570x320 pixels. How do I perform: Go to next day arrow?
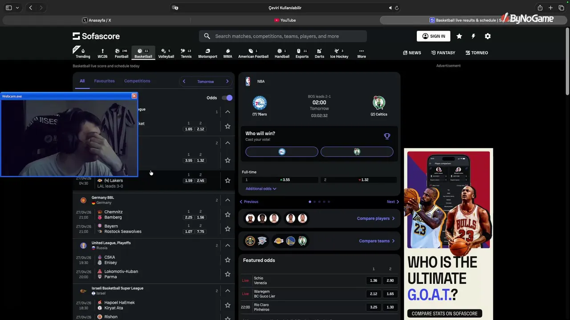pyautogui.click(x=227, y=81)
